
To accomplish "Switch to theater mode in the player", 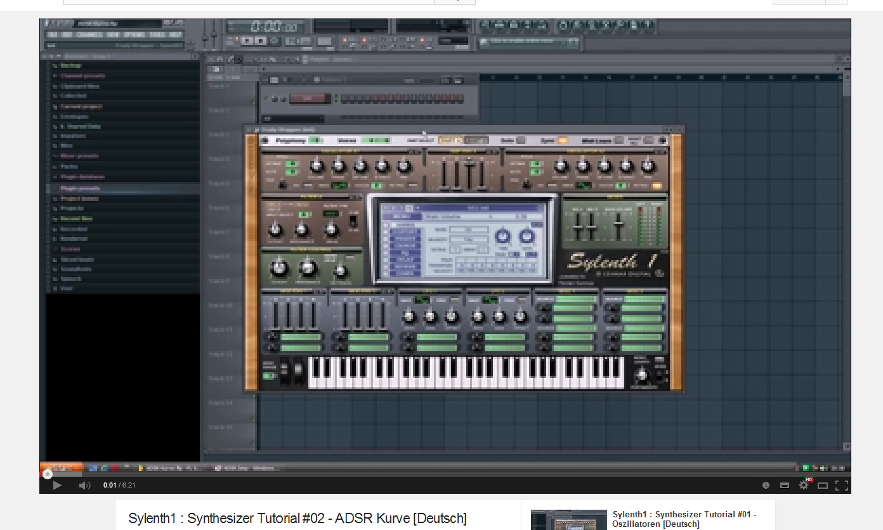I will tap(823, 486).
